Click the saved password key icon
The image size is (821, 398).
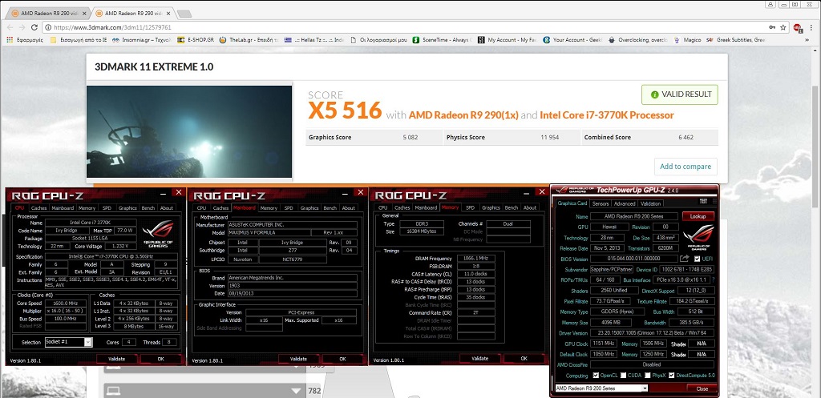772,27
